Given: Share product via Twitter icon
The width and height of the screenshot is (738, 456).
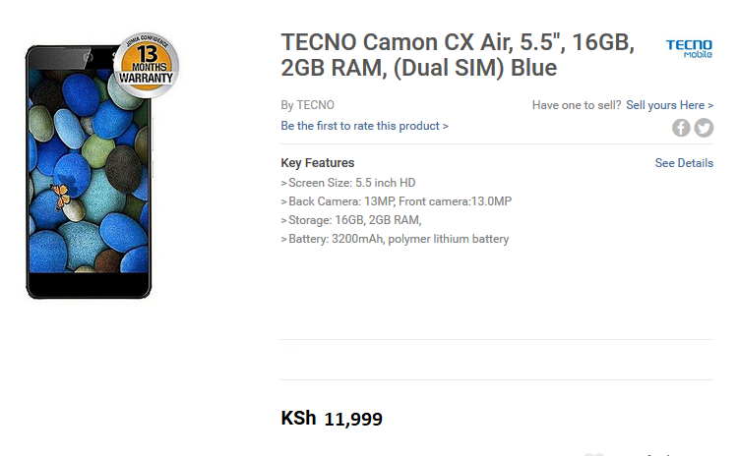Looking at the screenshot, I should [x=704, y=128].
